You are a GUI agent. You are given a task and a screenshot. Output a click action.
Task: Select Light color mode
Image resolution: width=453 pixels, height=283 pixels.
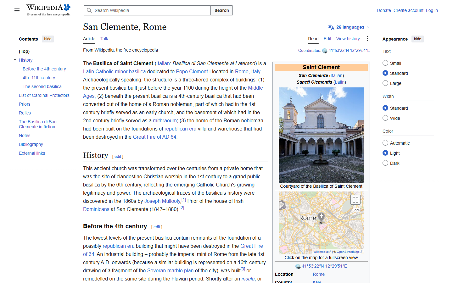tap(385, 153)
